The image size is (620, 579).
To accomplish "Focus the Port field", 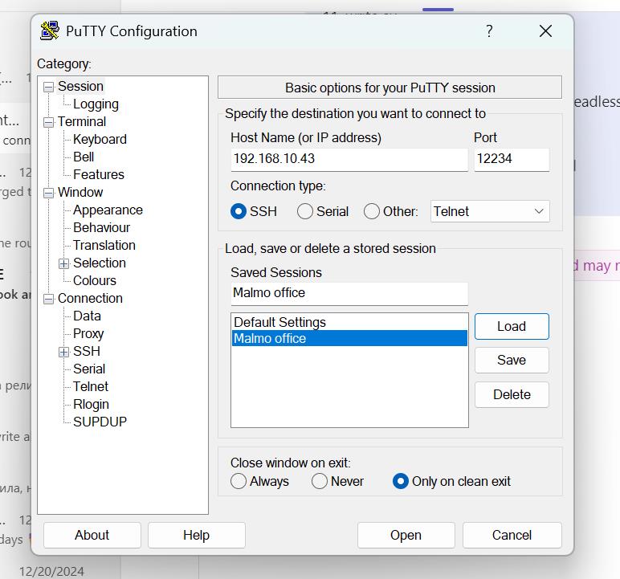I will point(512,159).
